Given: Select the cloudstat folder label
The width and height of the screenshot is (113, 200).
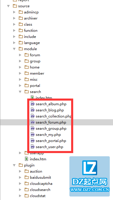Looking at the screenshot, I should coord(38,196).
